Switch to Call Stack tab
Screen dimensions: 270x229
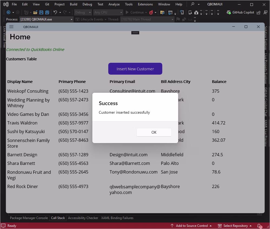click(58, 218)
